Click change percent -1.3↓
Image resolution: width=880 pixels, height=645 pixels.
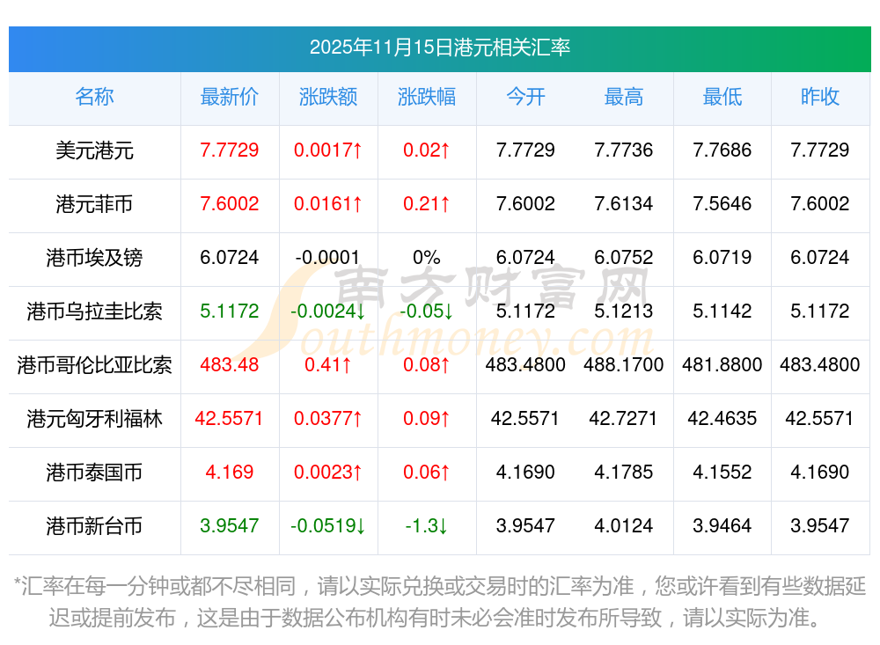[x=427, y=525]
